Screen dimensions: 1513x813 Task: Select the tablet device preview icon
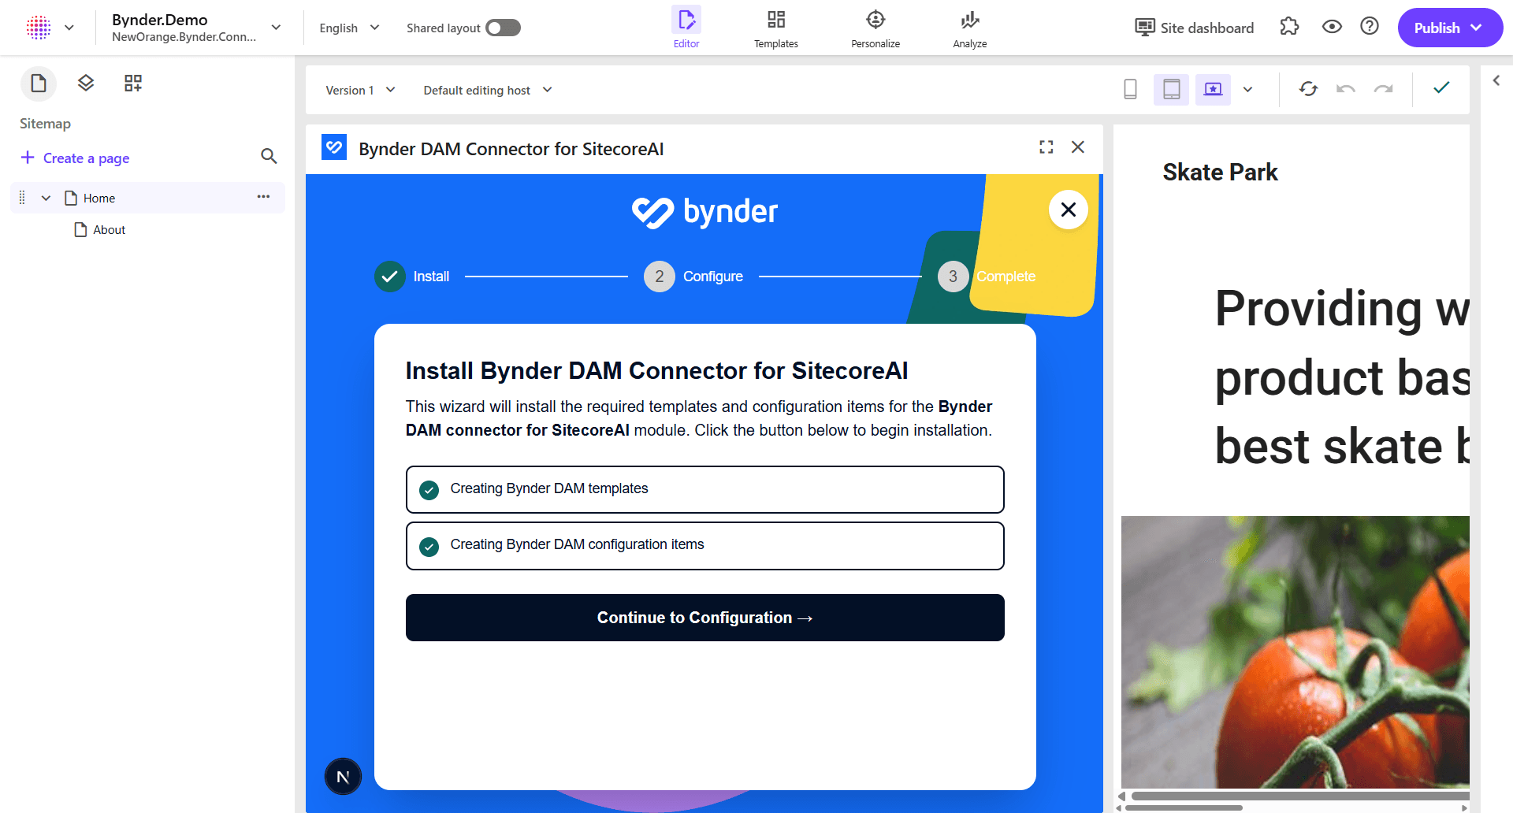click(x=1171, y=89)
